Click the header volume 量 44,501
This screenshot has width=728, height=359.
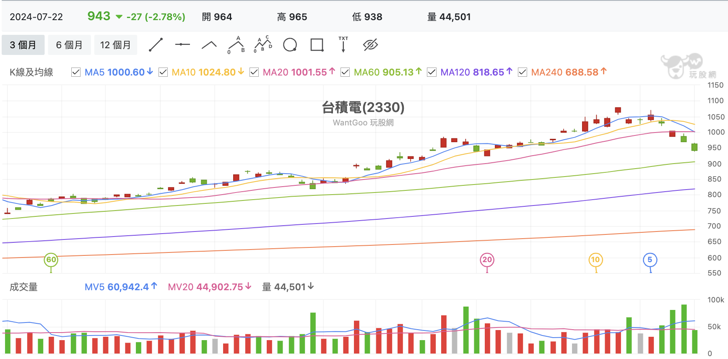coord(449,17)
